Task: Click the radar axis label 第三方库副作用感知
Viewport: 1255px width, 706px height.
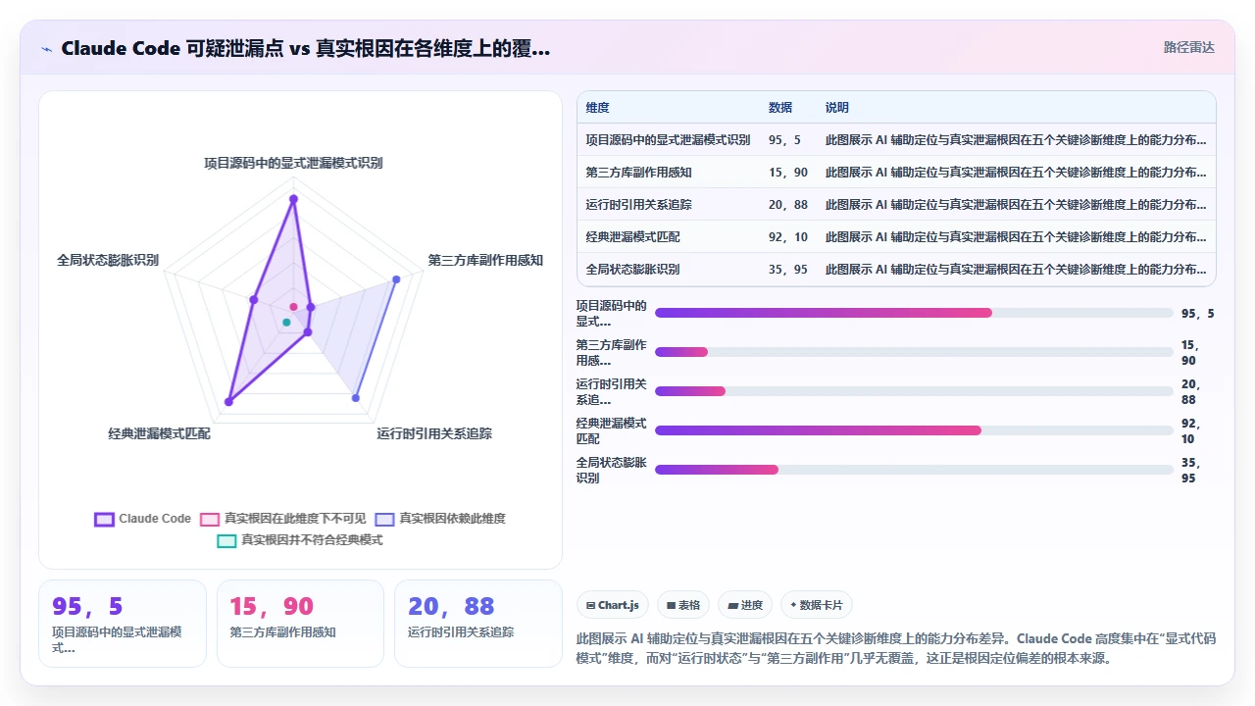Action: coord(485,260)
